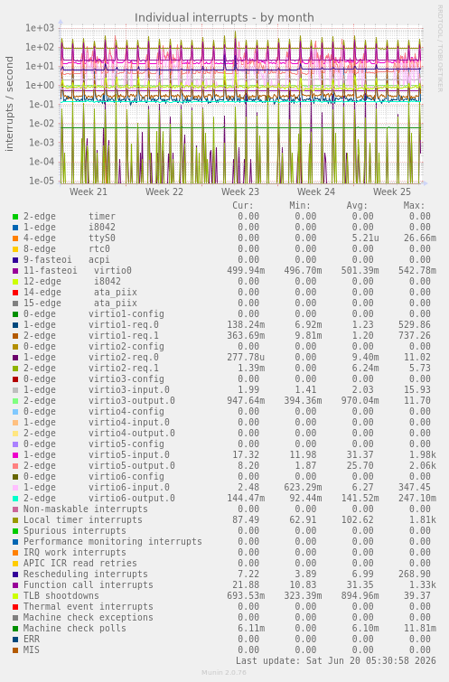Click the 'virtio5-output.0' legend label

[x=132, y=466]
